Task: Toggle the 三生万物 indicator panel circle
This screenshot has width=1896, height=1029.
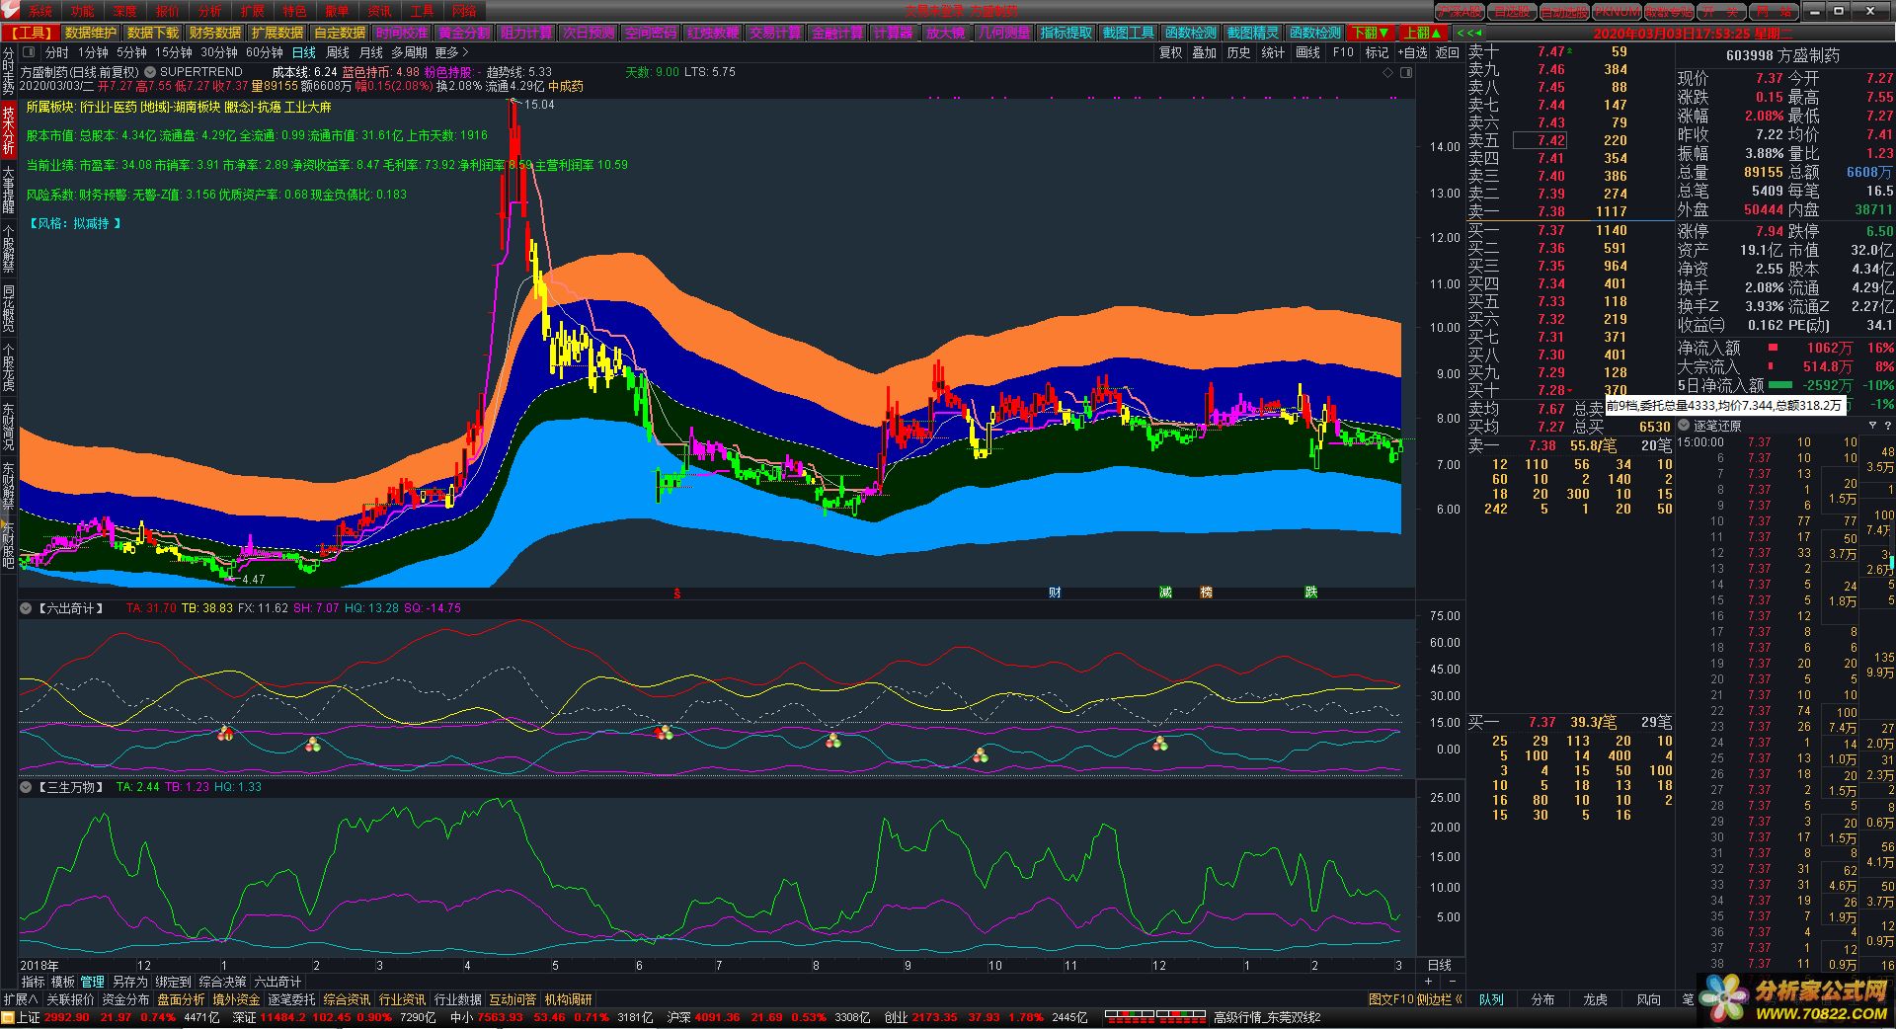Action: point(27,787)
